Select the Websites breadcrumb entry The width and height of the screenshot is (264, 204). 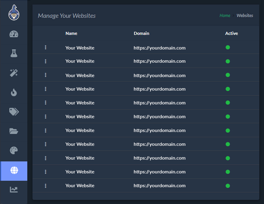coord(245,15)
